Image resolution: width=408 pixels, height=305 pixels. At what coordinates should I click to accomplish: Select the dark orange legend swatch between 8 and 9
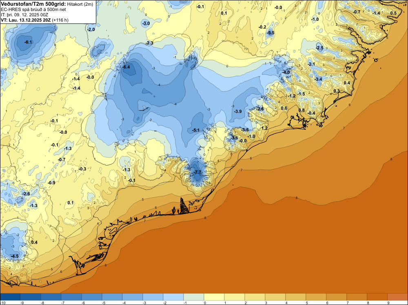coord(377,297)
